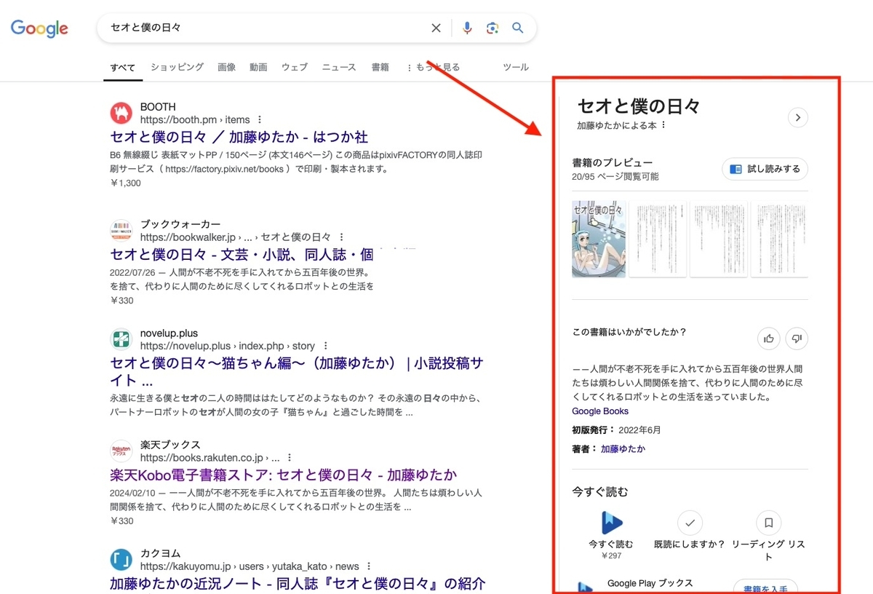Open more options for books.rakuten.co.jp result

[290, 458]
